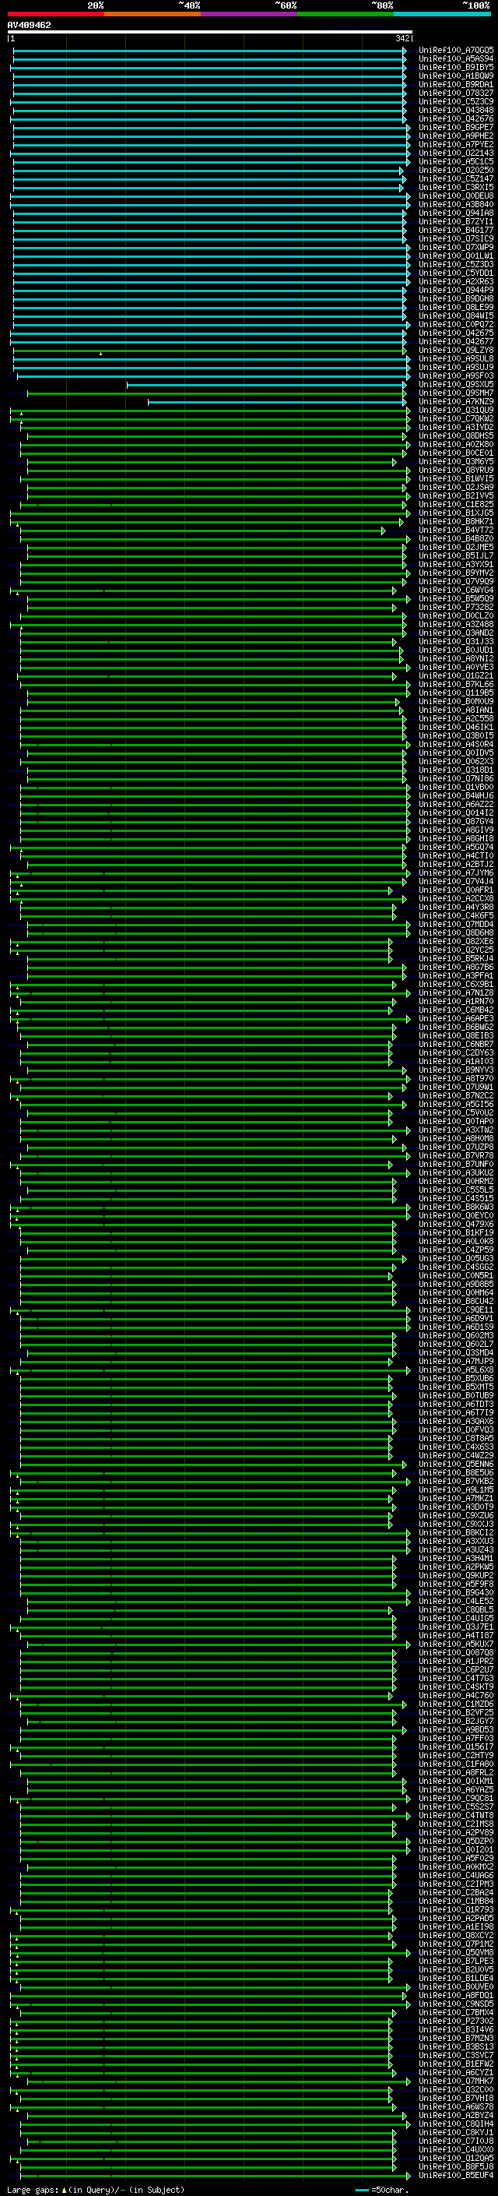This screenshot has width=498, height=2196.
Task: Select hit UniRef100_C5Z147
Action: coord(455,179)
